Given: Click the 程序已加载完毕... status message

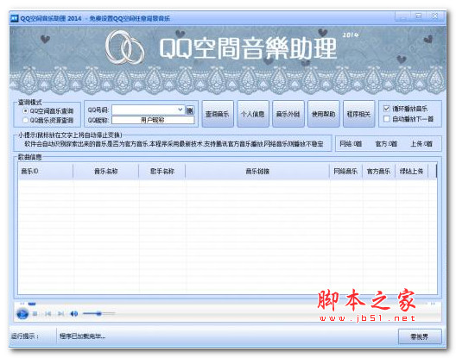Looking at the screenshot, I should pos(82,336).
